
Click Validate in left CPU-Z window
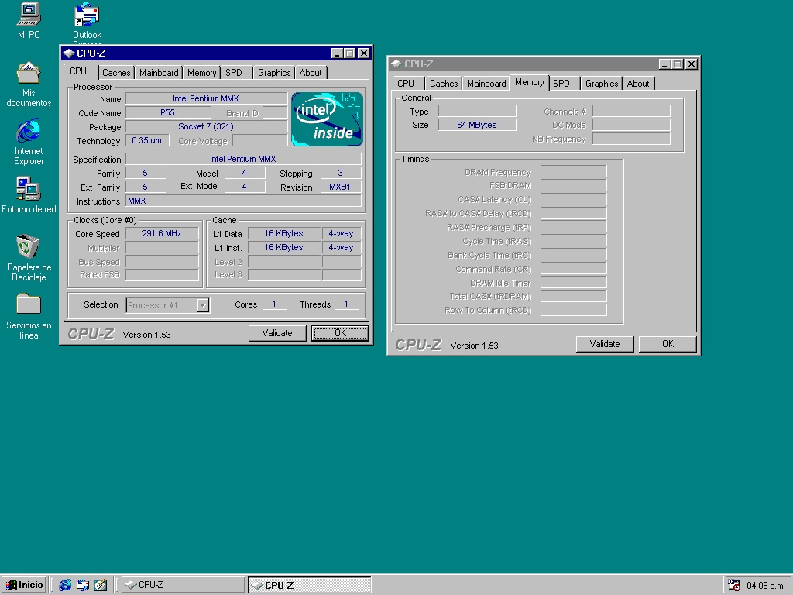(277, 333)
